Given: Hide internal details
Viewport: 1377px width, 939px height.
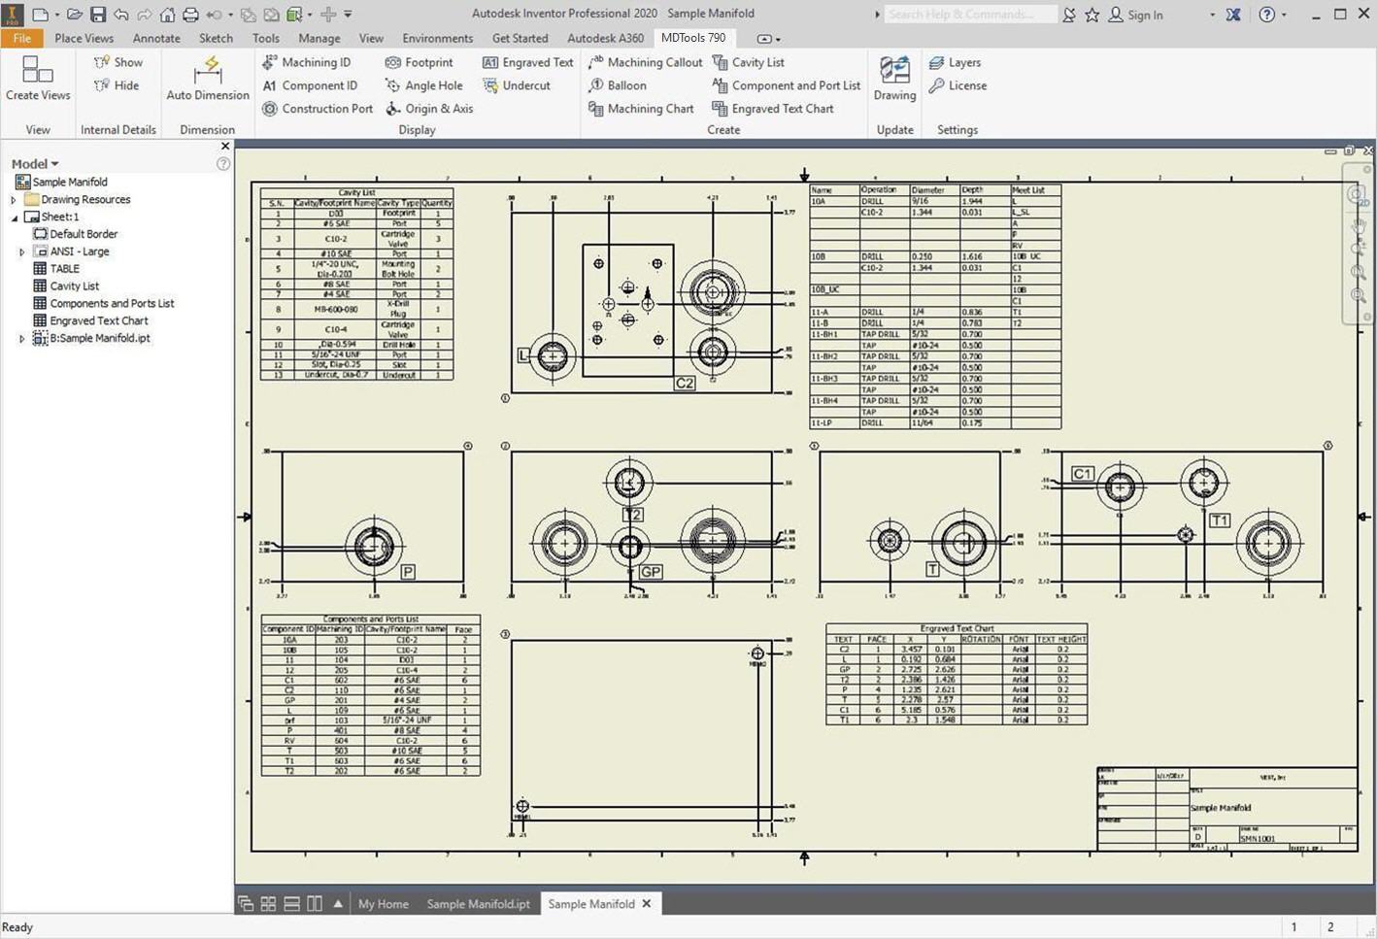Looking at the screenshot, I should [117, 85].
